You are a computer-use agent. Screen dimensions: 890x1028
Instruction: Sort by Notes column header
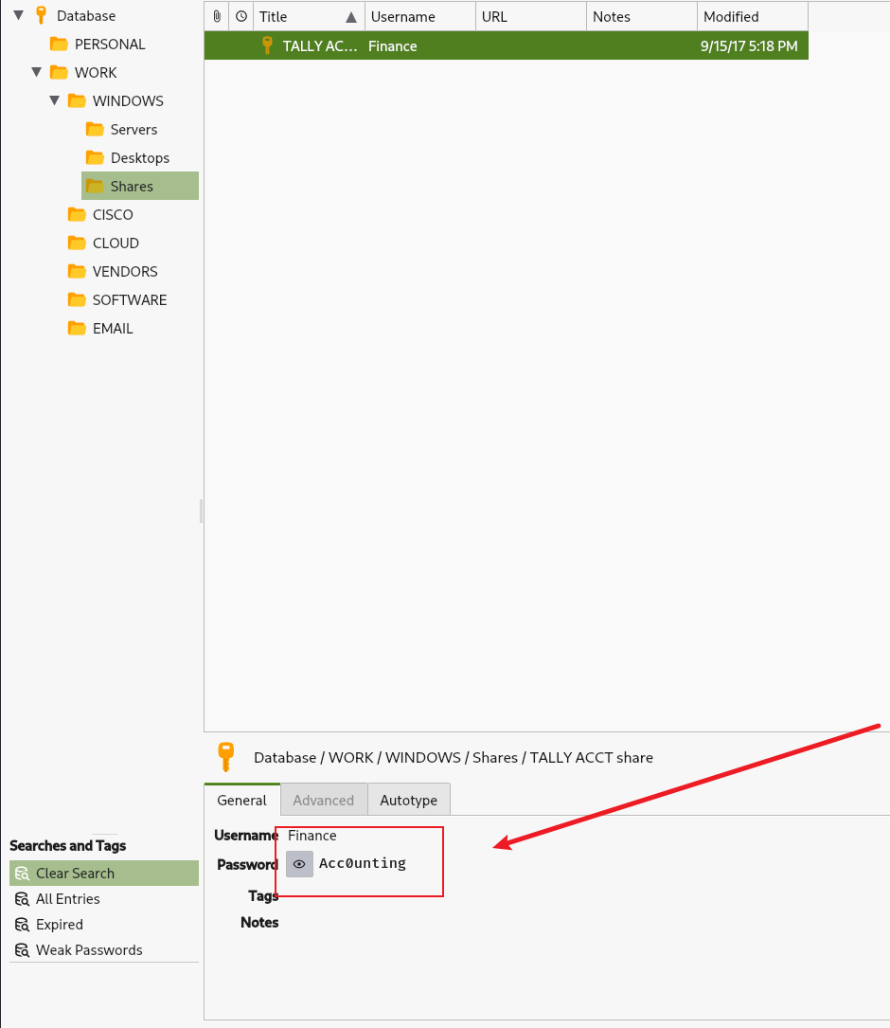click(642, 16)
